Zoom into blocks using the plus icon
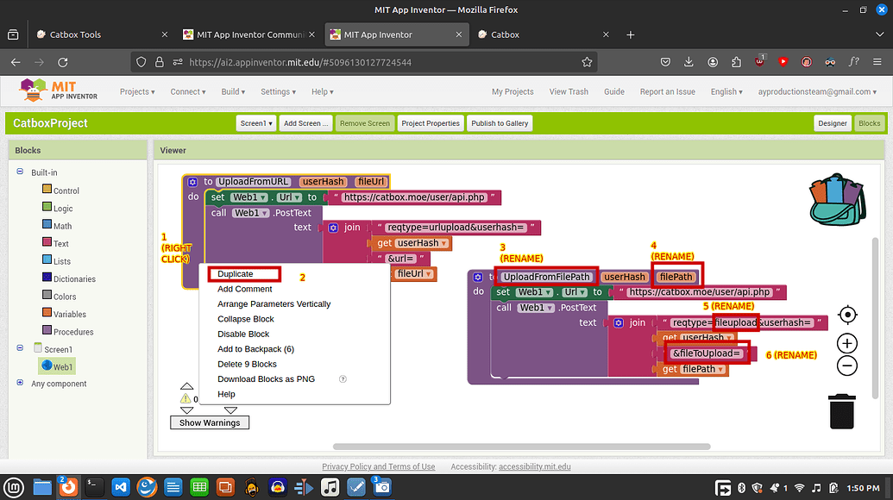The image size is (893, 500). click(x=846, y=342)
